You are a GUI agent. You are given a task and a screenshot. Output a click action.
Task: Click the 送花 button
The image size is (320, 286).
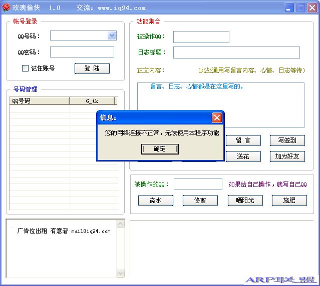click(243, 156)
